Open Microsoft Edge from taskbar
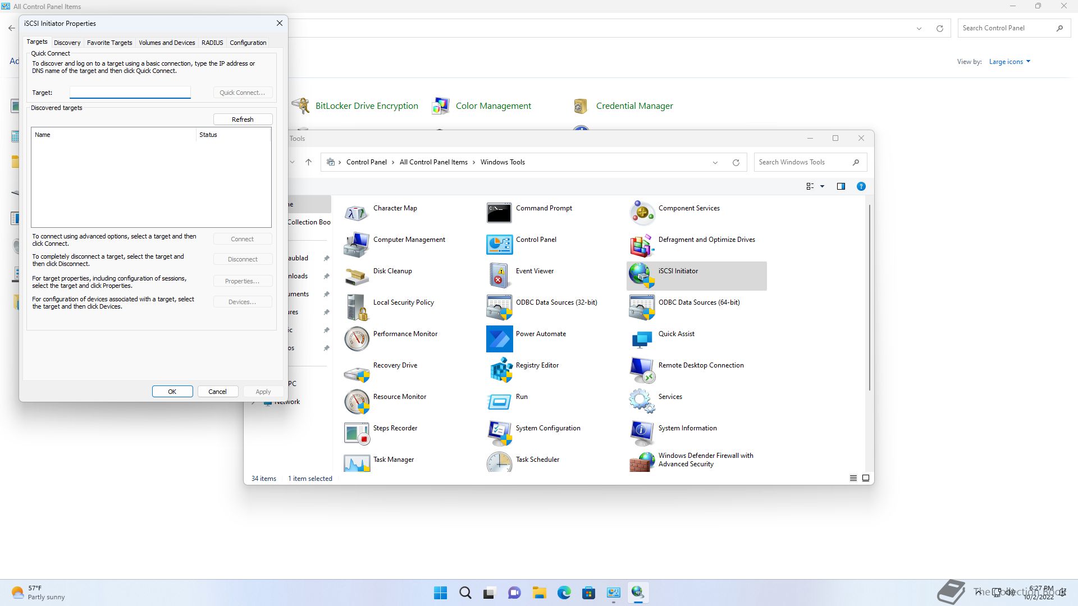Screen dimensions: 1078x606 [564, 593]
